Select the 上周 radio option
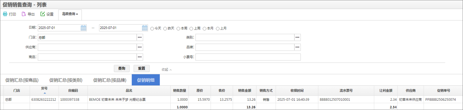The image size is (463, 110). (191, 29)
